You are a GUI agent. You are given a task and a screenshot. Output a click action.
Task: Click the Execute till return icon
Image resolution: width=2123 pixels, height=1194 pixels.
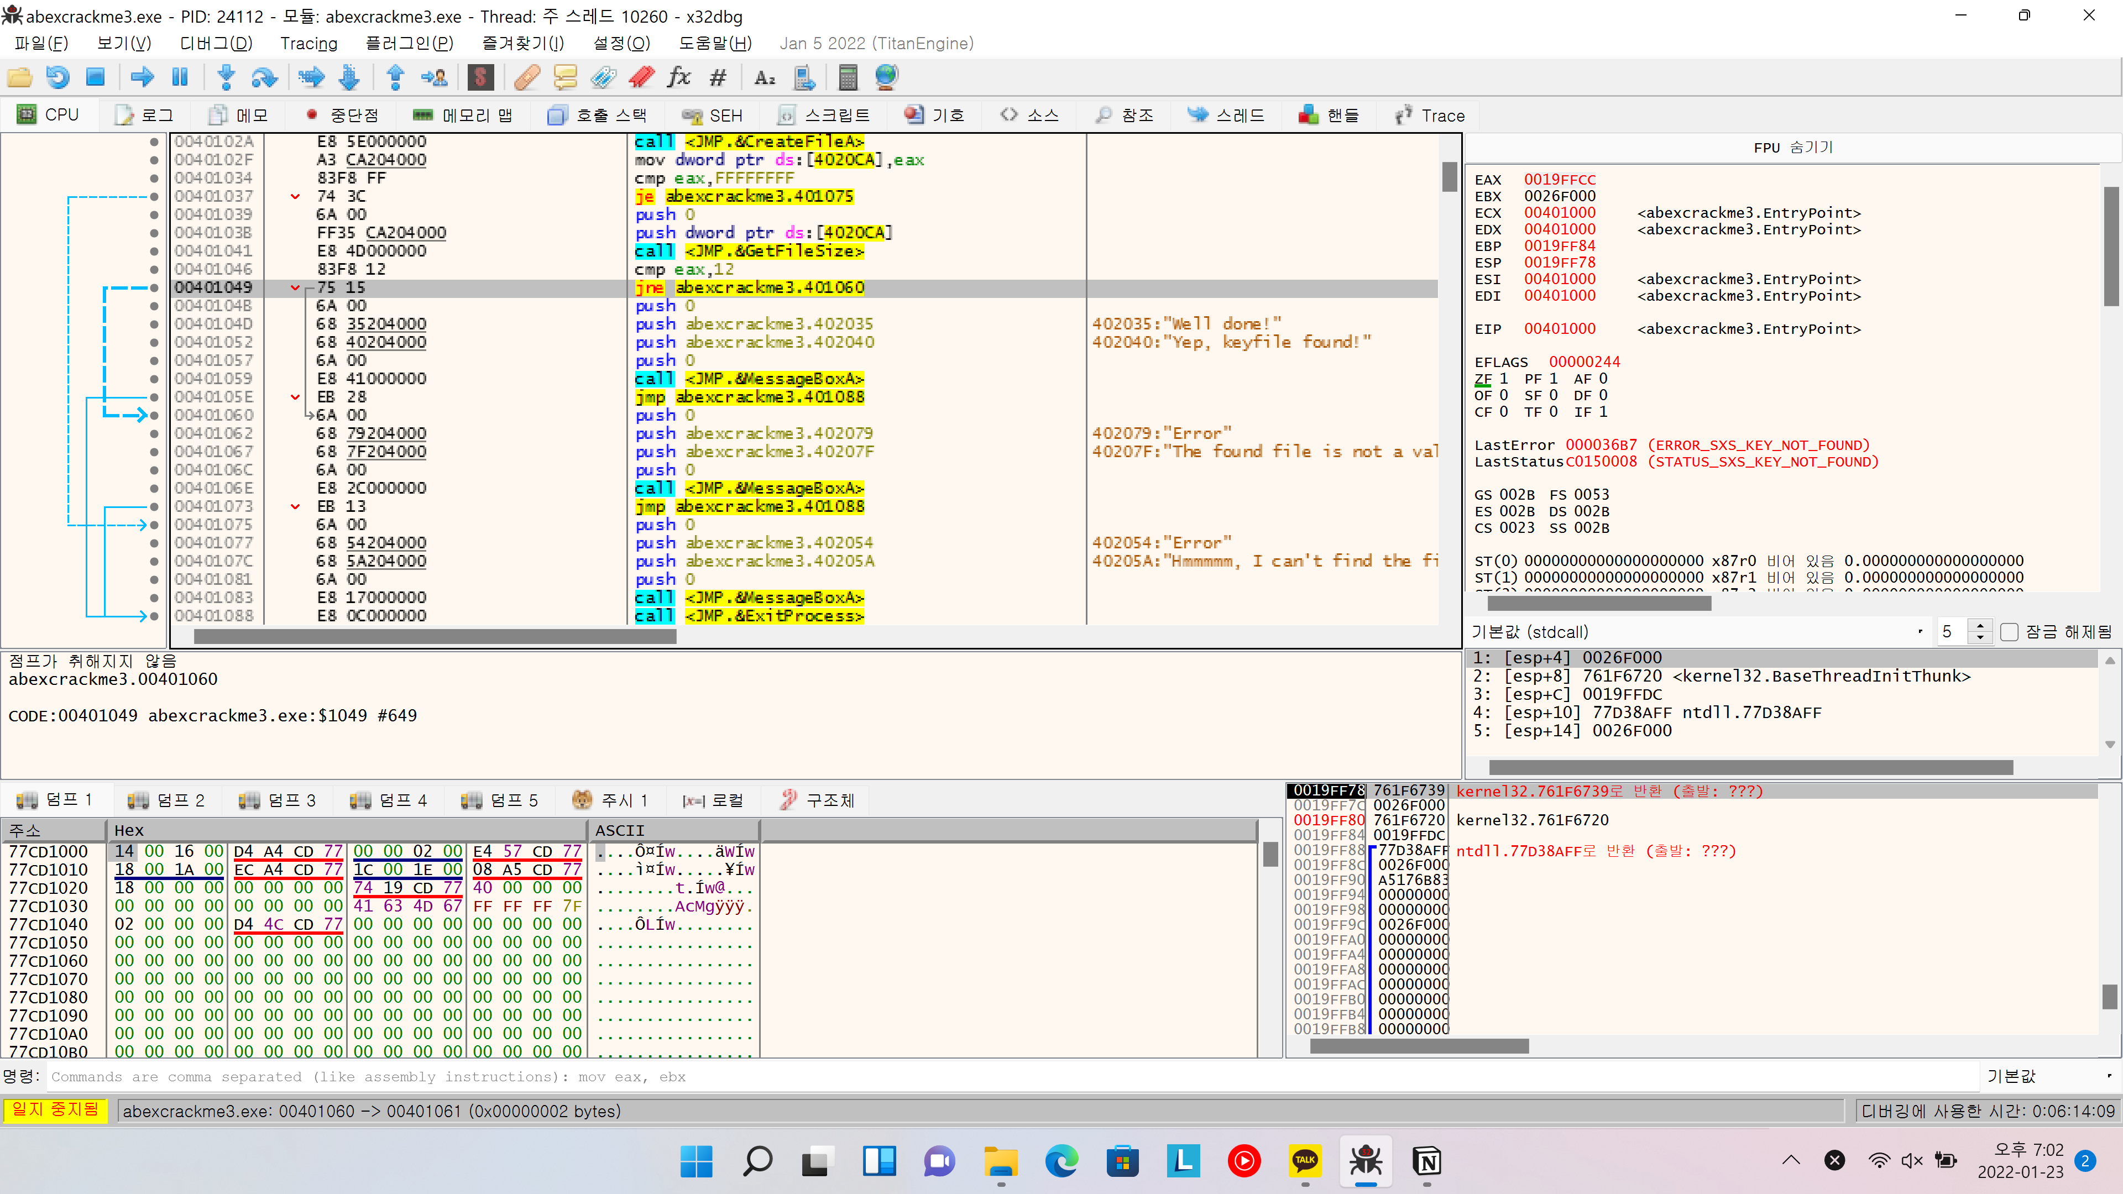tap(396, 77)
